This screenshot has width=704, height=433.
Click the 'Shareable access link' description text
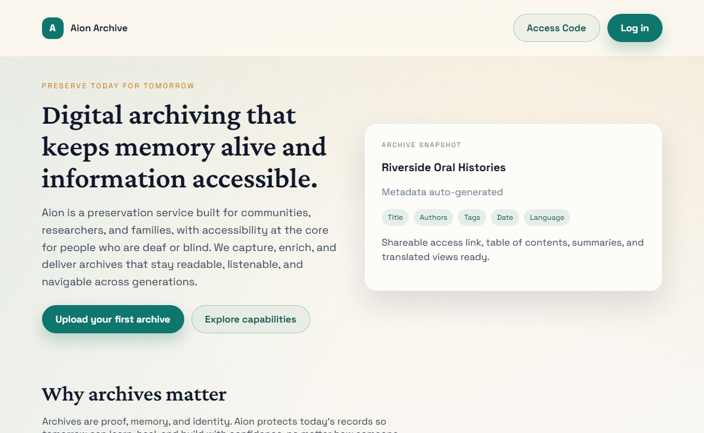click(513, 250)
